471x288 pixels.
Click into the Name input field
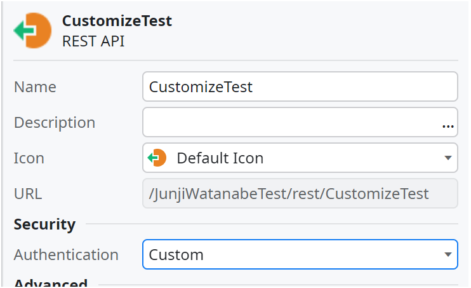click(300, 86)
